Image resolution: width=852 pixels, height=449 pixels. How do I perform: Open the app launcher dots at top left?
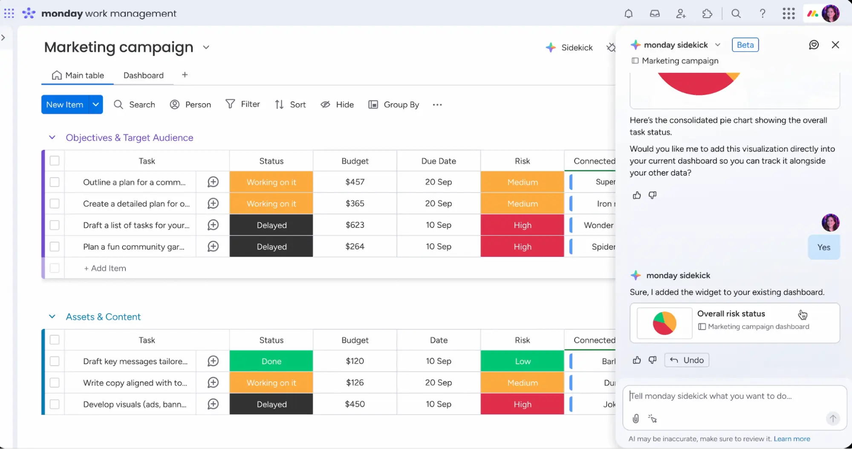pos(9,13)
